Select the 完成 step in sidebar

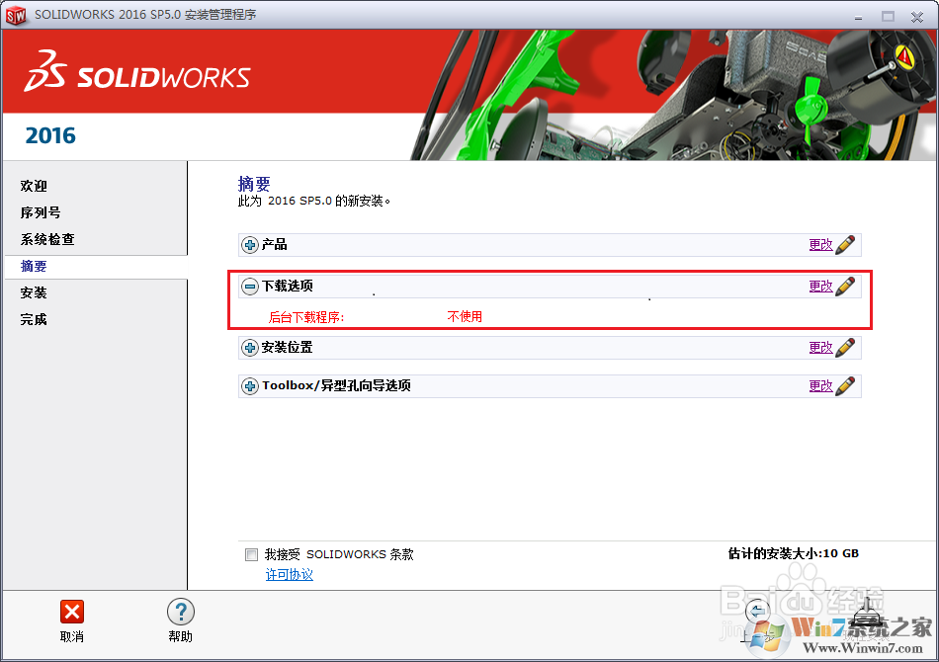pos(34,318)
